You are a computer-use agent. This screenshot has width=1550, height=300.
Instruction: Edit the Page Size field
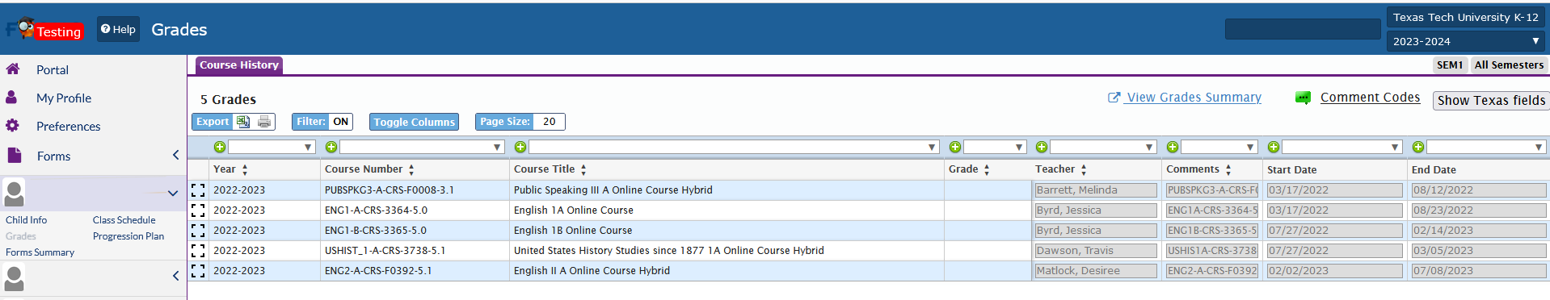coord(550,122)
